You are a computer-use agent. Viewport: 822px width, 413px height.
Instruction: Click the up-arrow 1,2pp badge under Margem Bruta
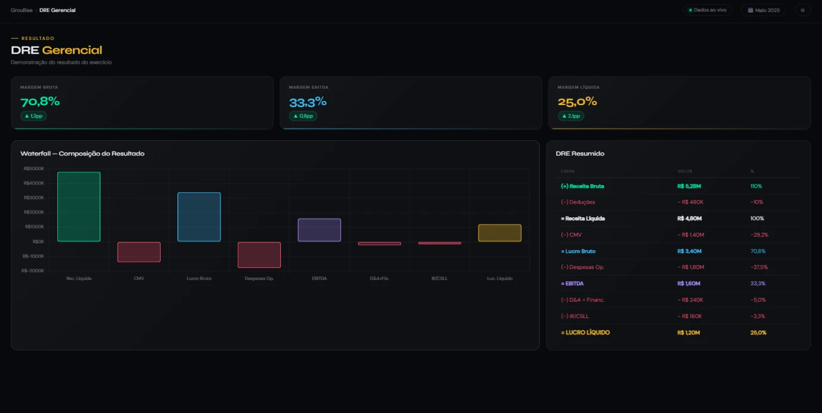33,116
